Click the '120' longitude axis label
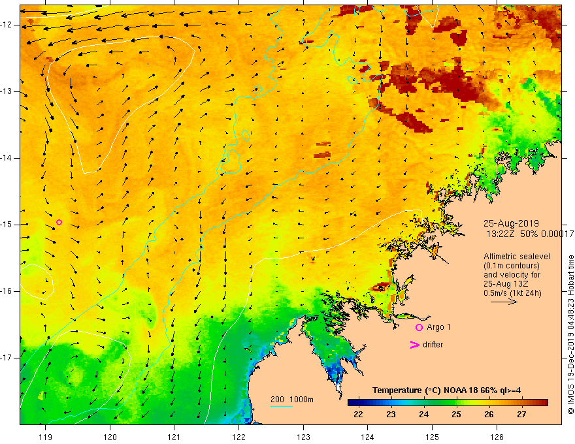The image size is (575, 444). pos(110,437)
